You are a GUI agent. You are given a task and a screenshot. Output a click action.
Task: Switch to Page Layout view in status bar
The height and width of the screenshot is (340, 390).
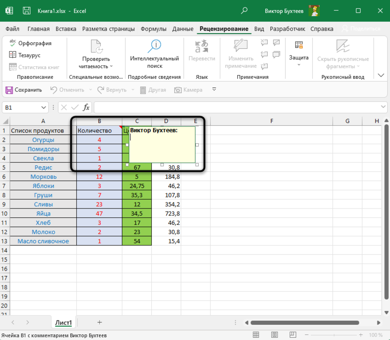[276, 335]
